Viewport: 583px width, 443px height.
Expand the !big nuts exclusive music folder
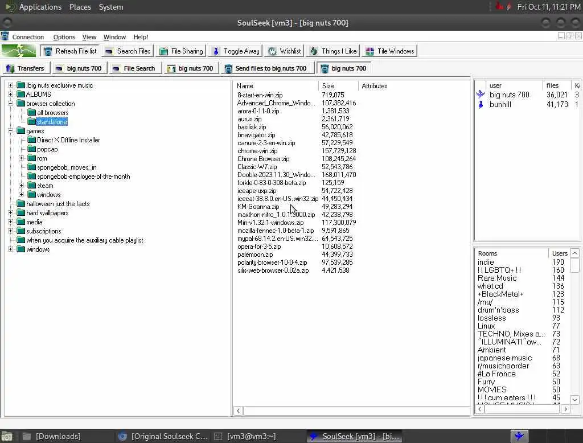[x=10, y=85]
